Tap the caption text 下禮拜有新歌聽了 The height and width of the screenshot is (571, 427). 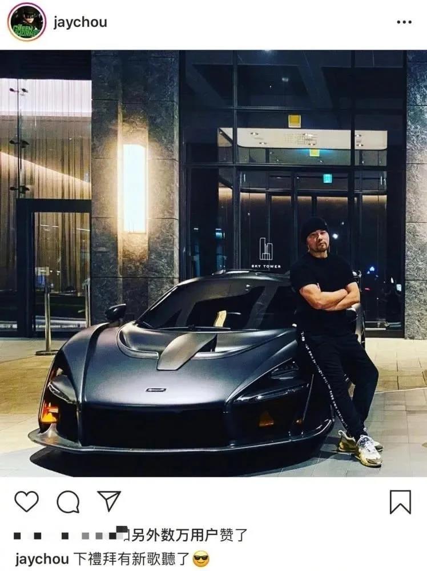coord(131,558)
